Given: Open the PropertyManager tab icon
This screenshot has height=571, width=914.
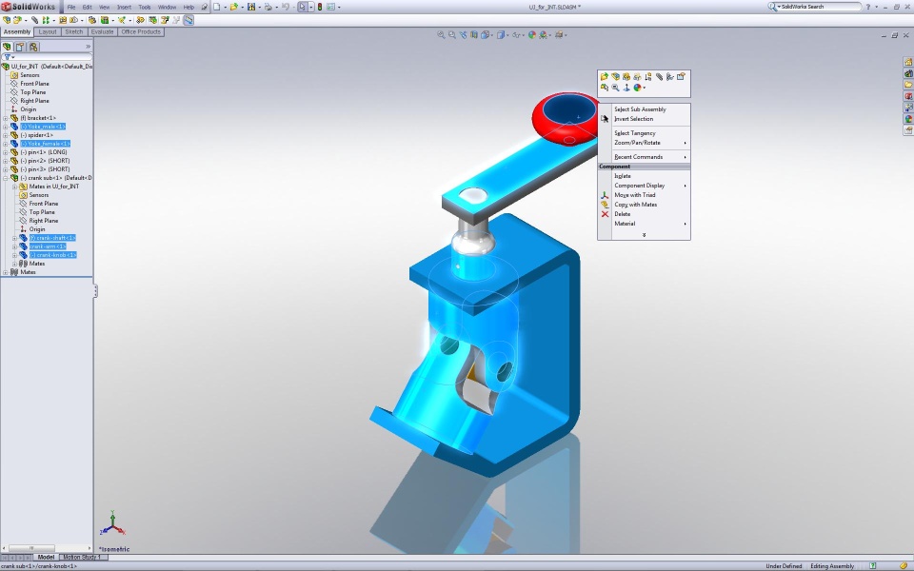Looking at the screenshot, I should pos(20,47).
